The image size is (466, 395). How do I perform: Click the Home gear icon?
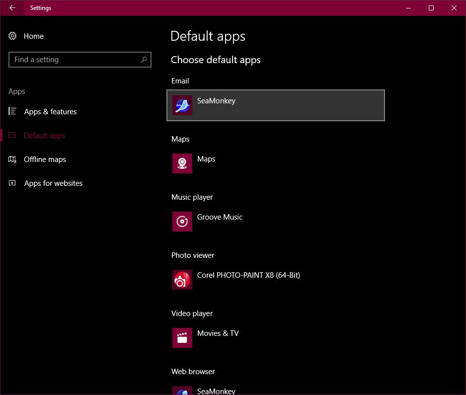coord(12,36)
